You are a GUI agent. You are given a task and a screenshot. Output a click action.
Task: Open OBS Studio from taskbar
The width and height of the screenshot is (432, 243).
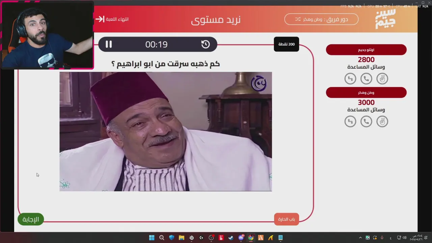pyautogui.click(x=211, y=238)
